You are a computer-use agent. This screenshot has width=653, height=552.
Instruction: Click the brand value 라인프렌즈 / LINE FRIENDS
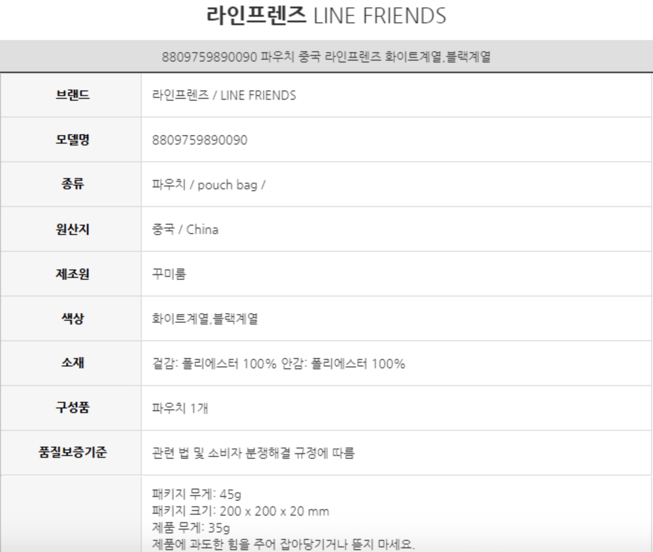click(224, 95)
